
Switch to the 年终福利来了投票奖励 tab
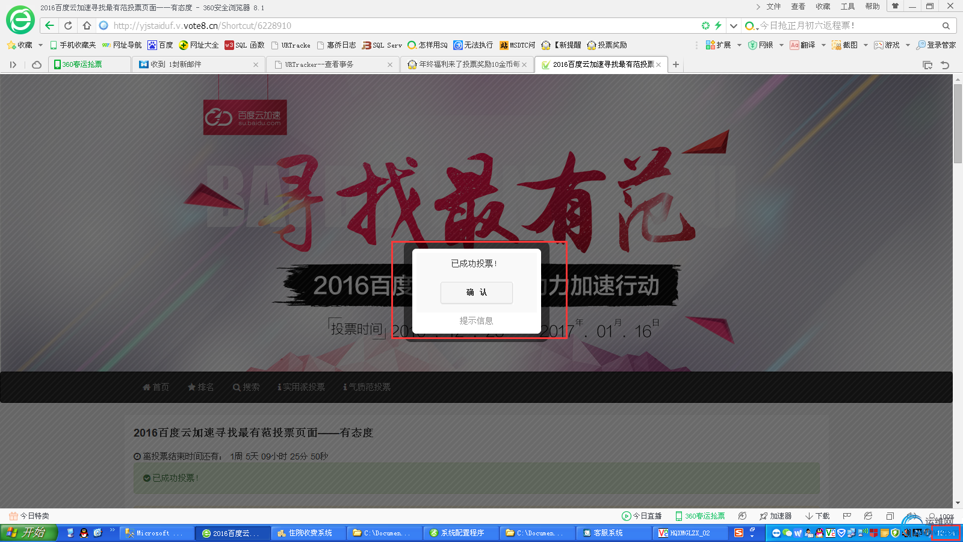pyautogui.click(x=467, y=64)
